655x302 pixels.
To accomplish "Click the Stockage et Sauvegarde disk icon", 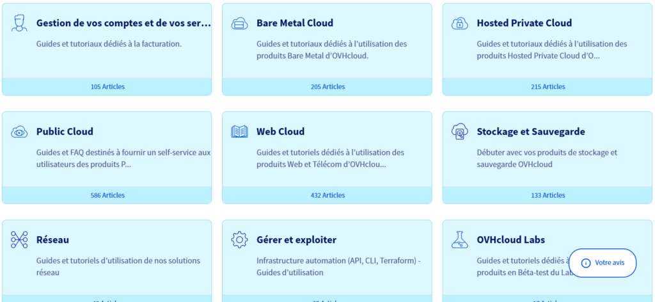I will click(459, 132).
